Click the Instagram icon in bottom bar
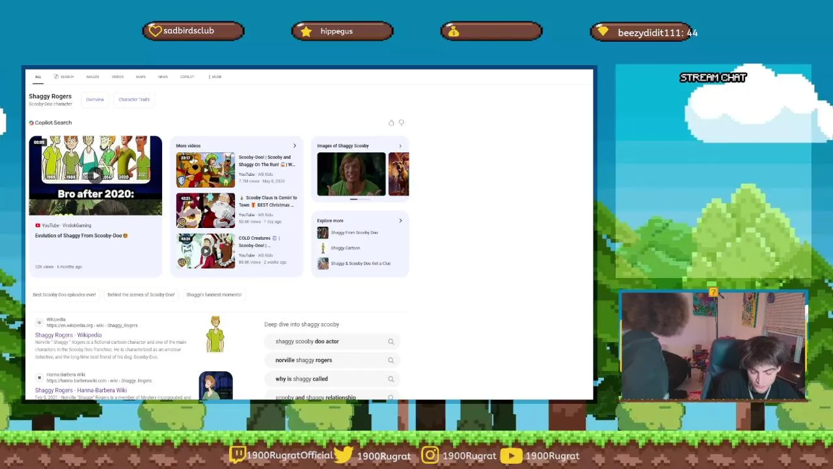This screenshot has width=833, height=469. [x=430, y=455]
